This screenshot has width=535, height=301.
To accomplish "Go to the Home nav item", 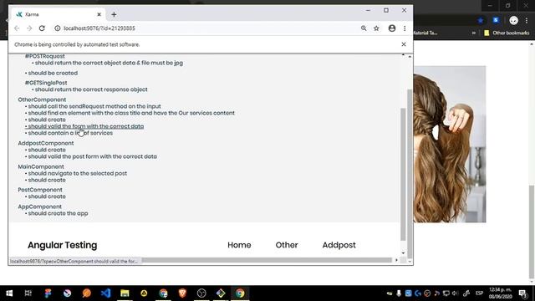I will coord(239,245).
